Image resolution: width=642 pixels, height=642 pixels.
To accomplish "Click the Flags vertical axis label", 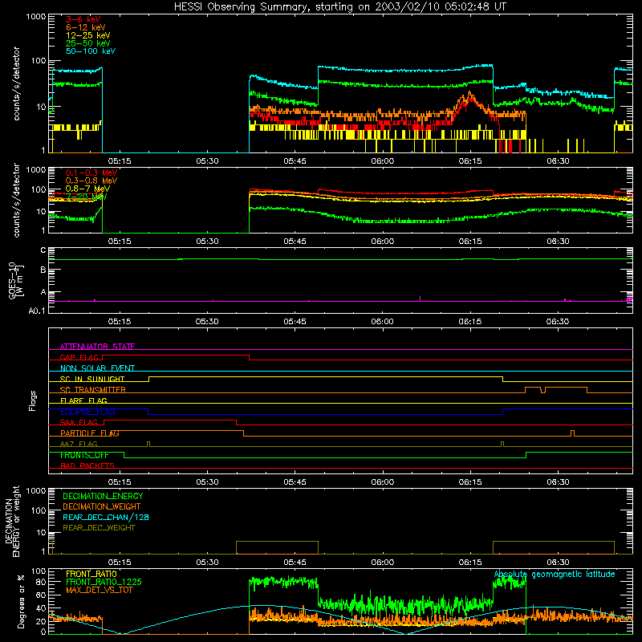I will coord(32,400).
